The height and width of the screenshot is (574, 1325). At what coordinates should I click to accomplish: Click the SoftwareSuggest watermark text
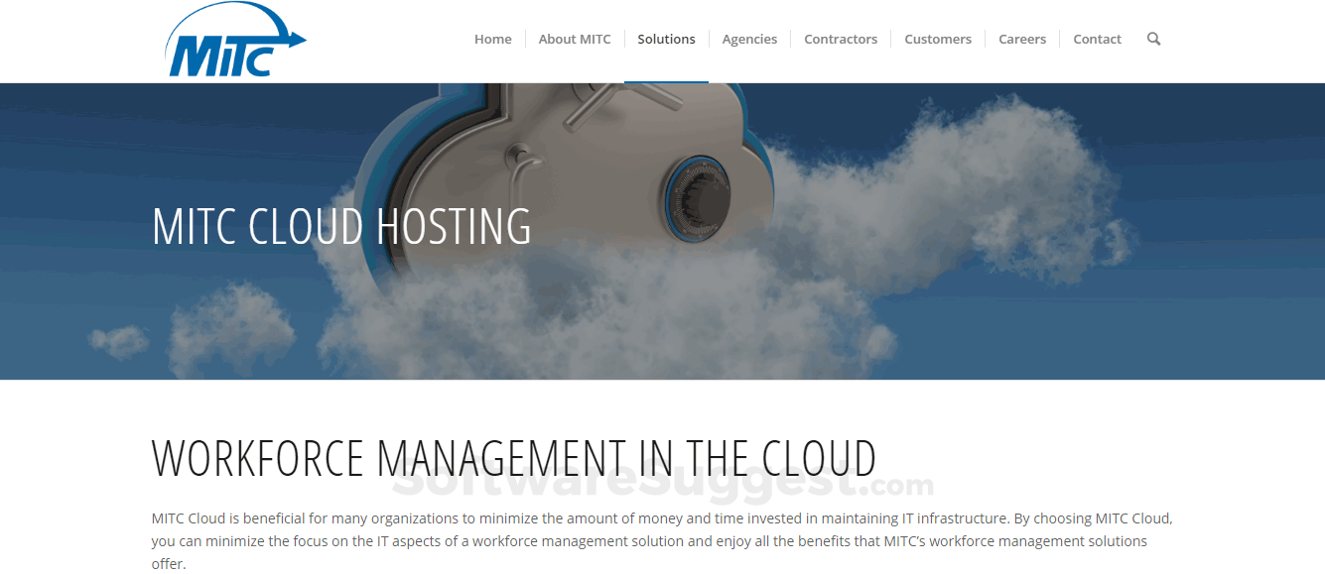[660, 486]
